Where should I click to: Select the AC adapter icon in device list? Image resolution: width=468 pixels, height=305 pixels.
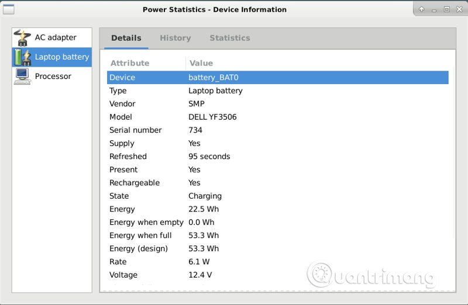[22, 37]
